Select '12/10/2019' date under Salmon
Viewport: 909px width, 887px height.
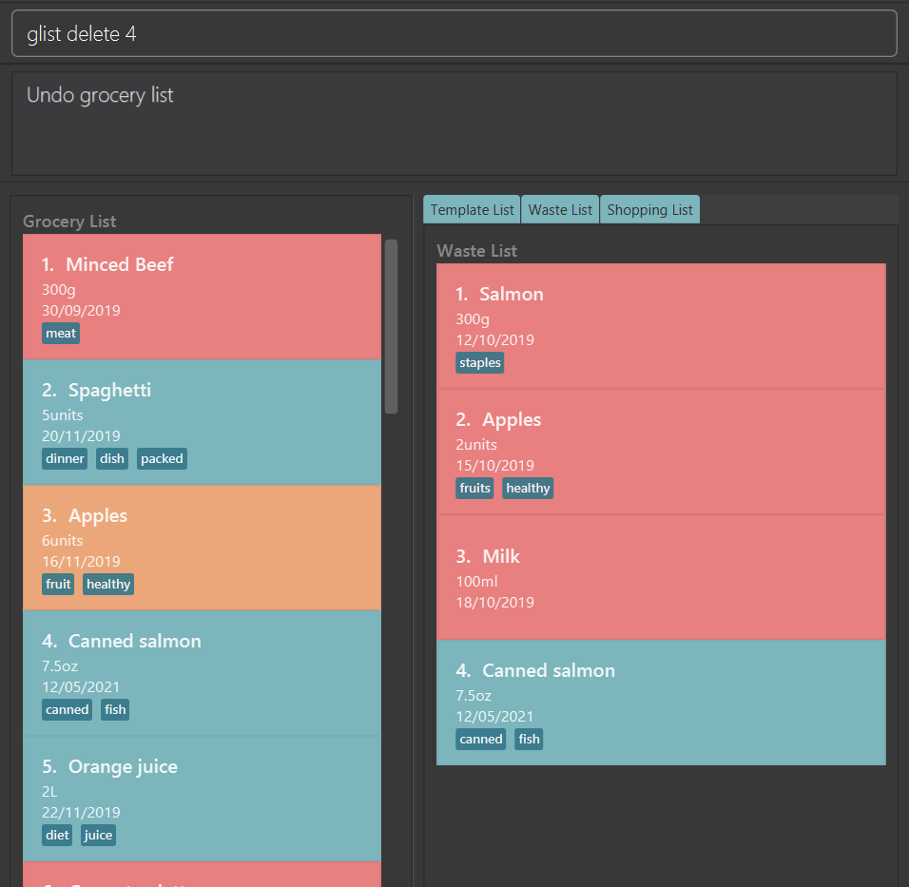[495, 340]
